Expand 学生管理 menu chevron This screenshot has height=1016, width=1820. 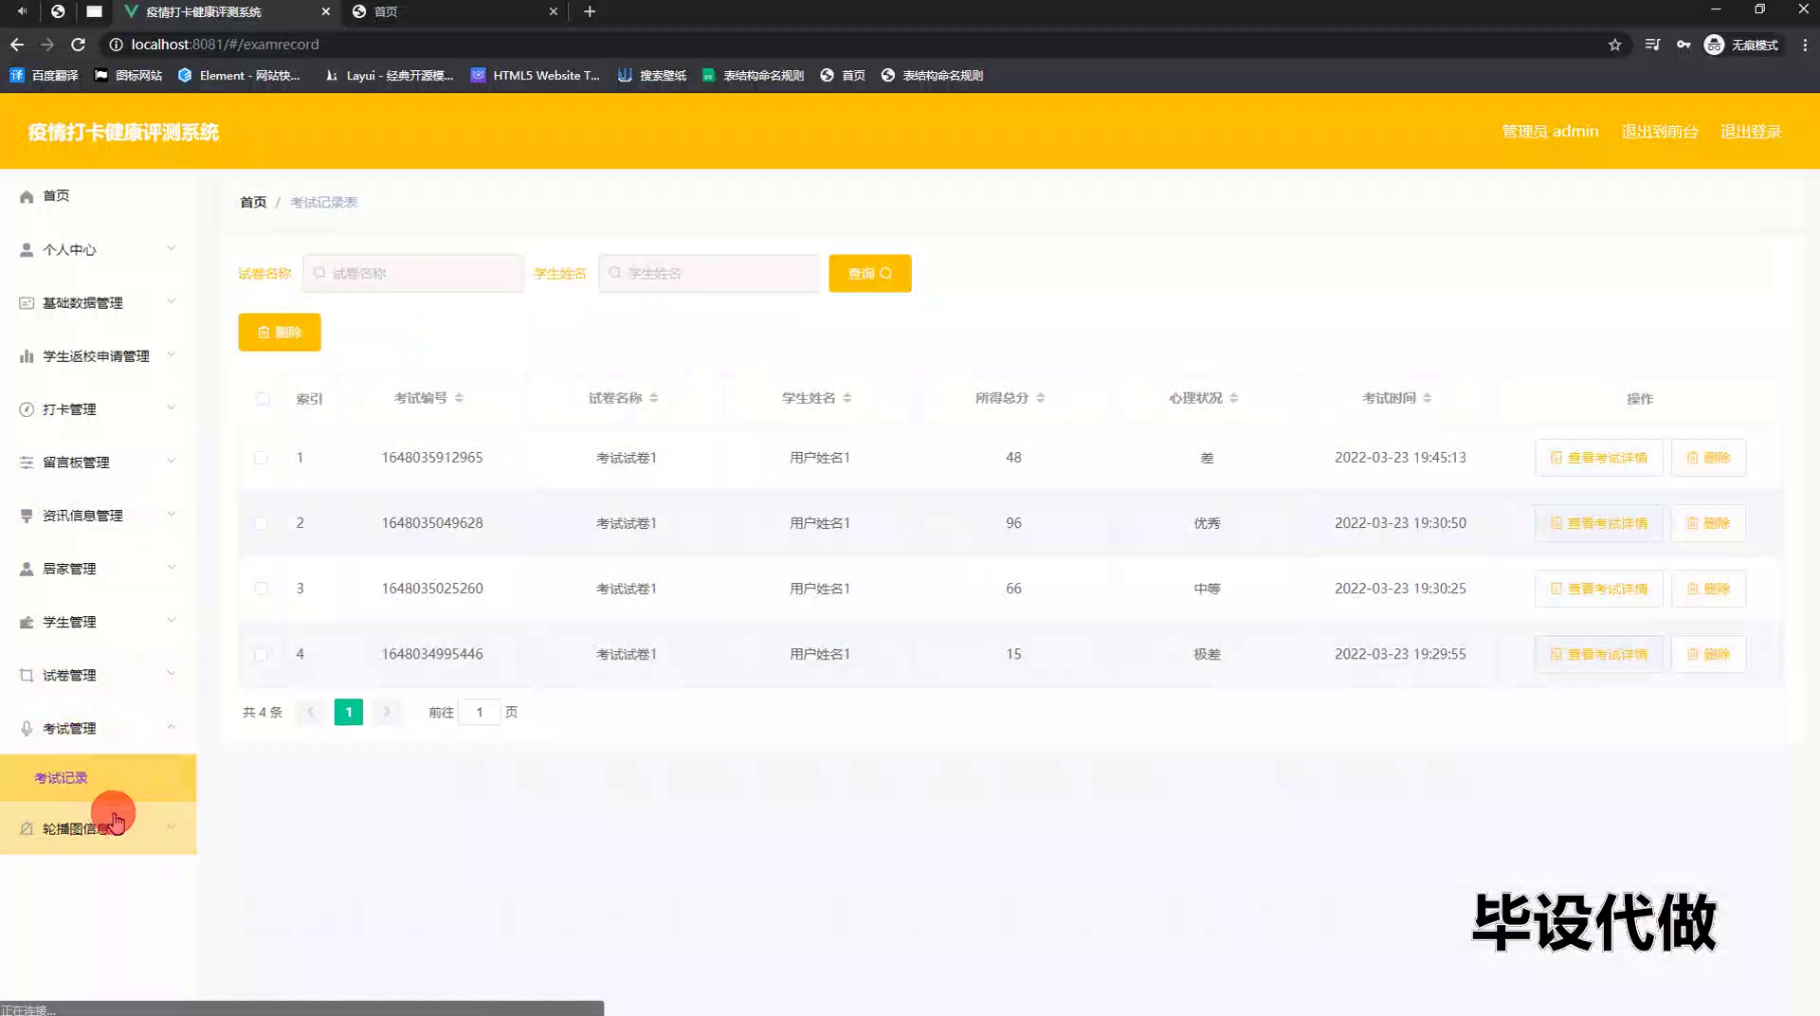click(172, 621)
